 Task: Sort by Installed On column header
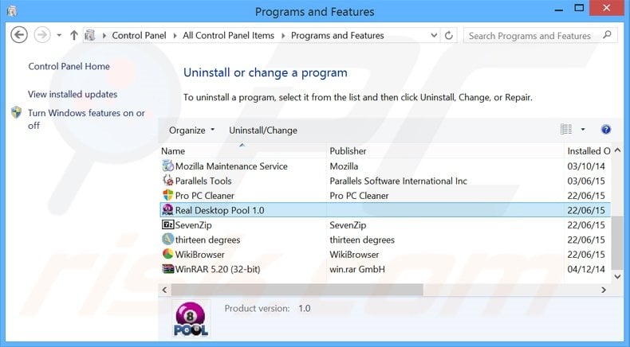tap(589, 151)
